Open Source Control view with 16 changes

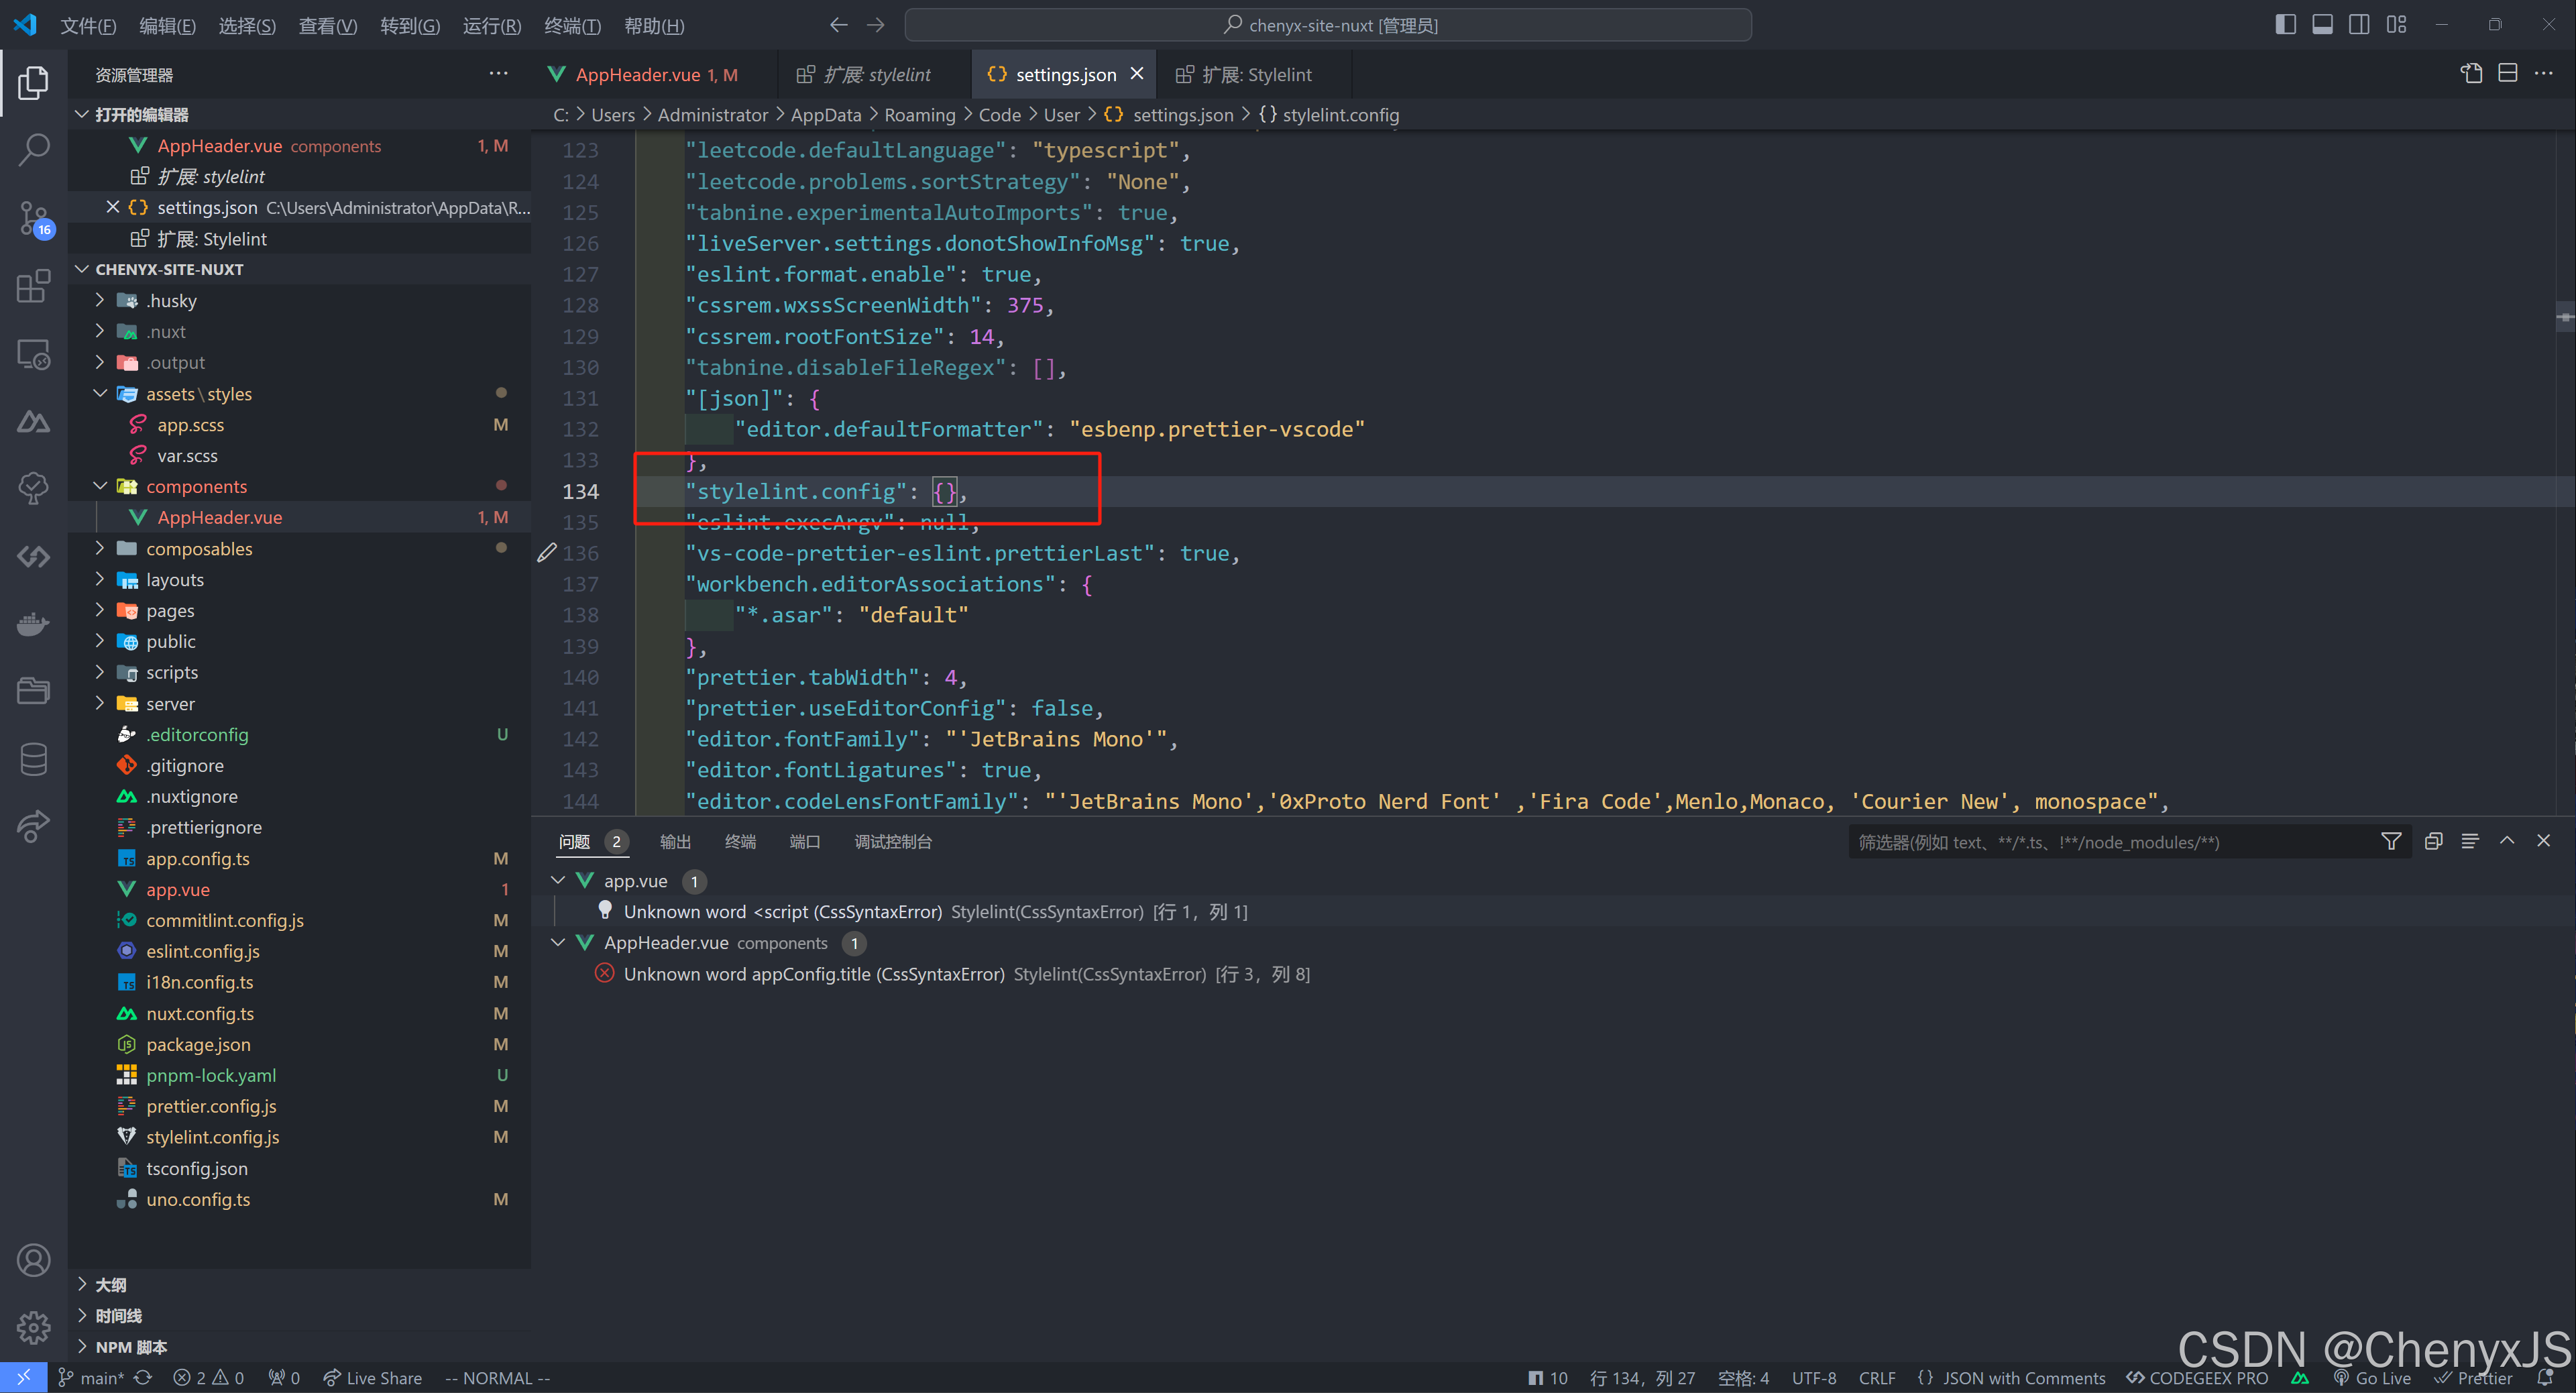pyautogui.click(x=34, y=218)
